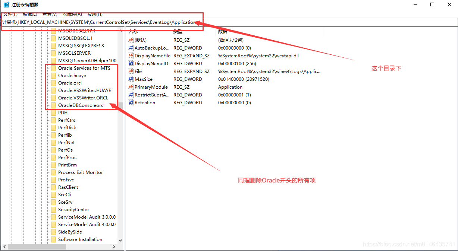
Task: Click the string value icon of (默认)
Action: [131, 40]
